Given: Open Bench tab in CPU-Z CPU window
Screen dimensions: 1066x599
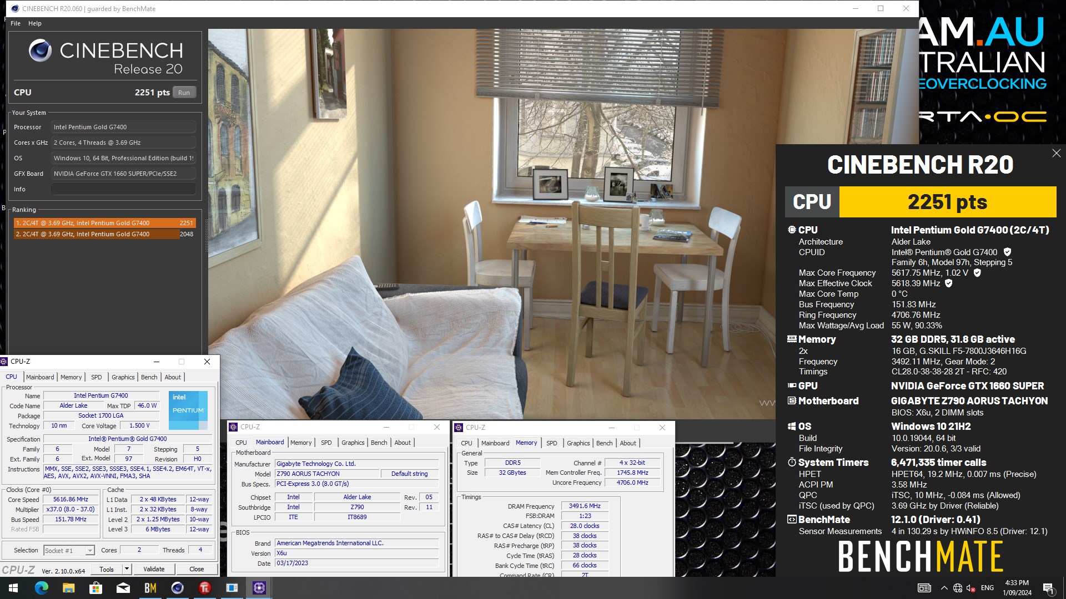Looking at the screenshot, I should point(149,377).
